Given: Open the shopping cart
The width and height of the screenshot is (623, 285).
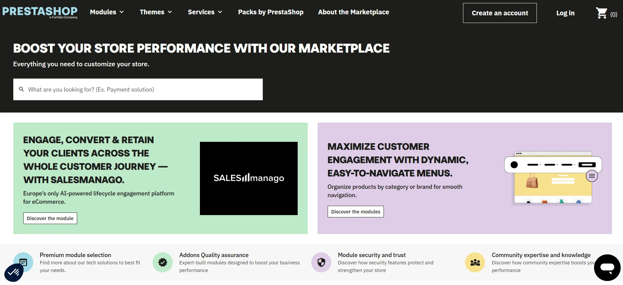Looking at the screenshot, I should click(602, 13).
